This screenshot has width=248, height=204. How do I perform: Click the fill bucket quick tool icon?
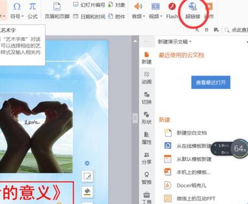point(87,192)
